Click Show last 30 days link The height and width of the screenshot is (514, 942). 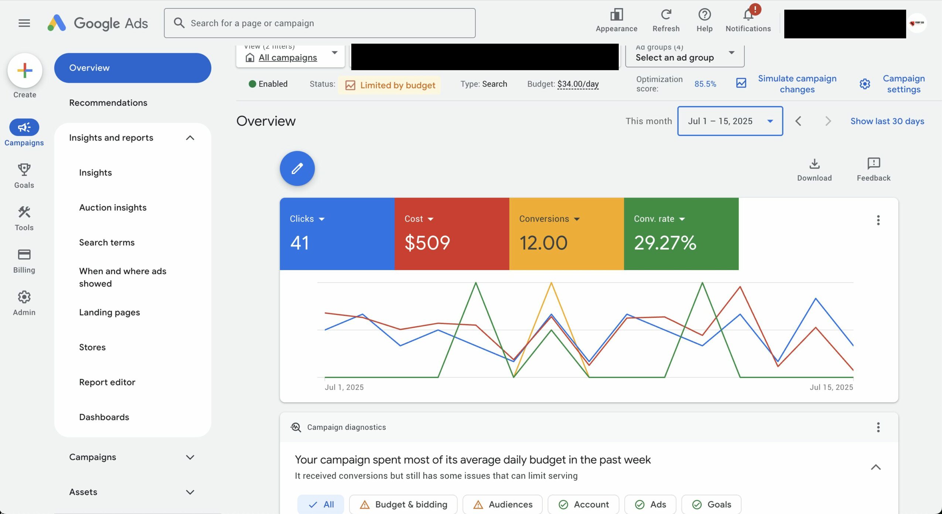pos(887,121)
